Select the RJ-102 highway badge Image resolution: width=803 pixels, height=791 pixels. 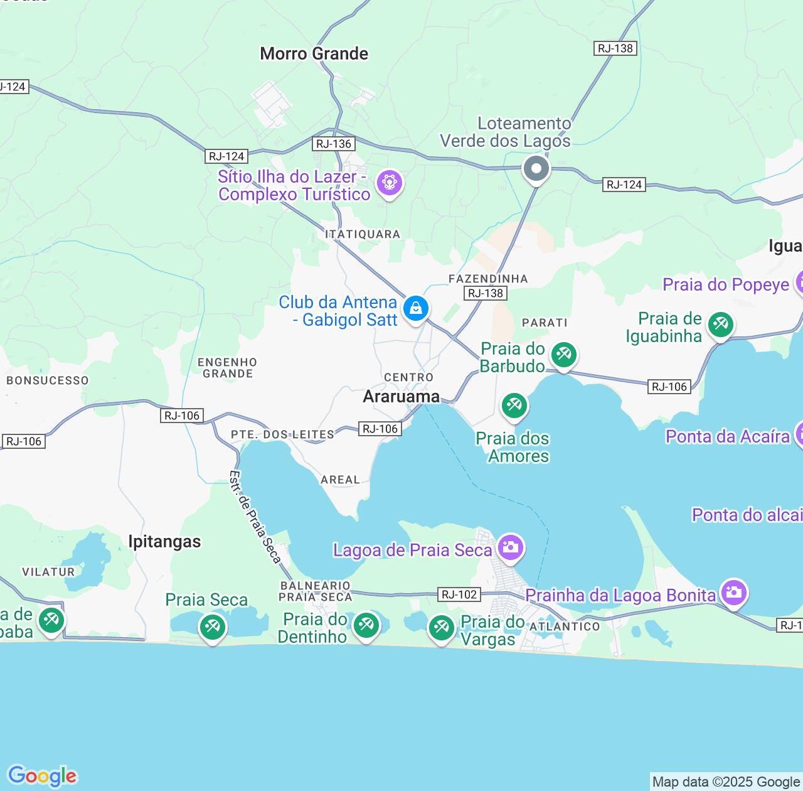(x=460, y=595)
